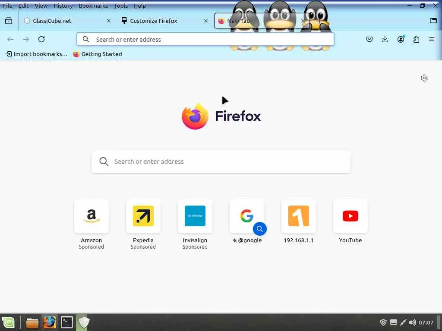
Task: Open the Edit menu
Action: (x=24, y=6)
